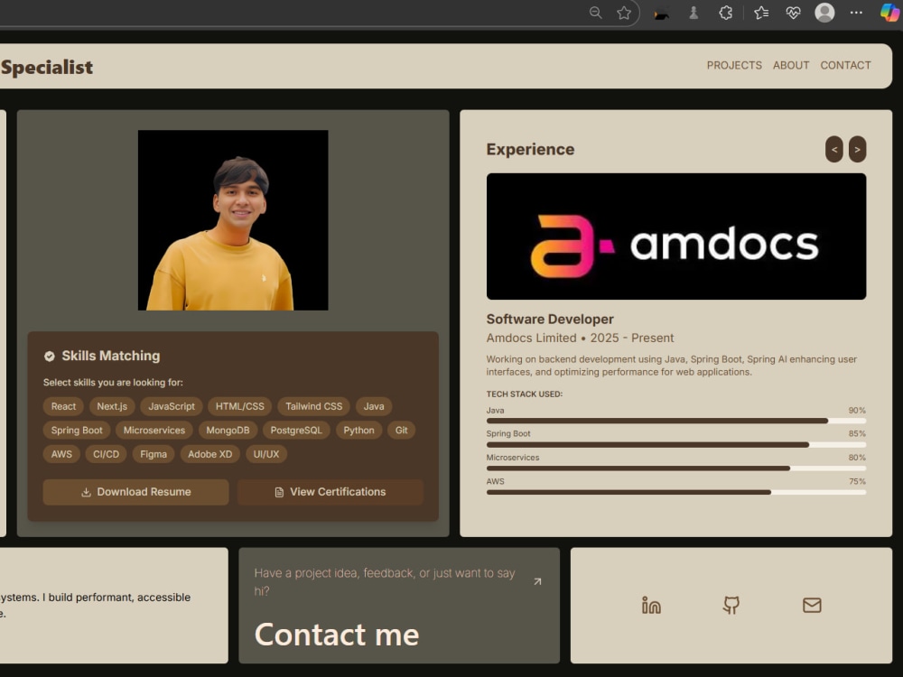Click the arrow icon on Contact card

[x=537, y=581]
